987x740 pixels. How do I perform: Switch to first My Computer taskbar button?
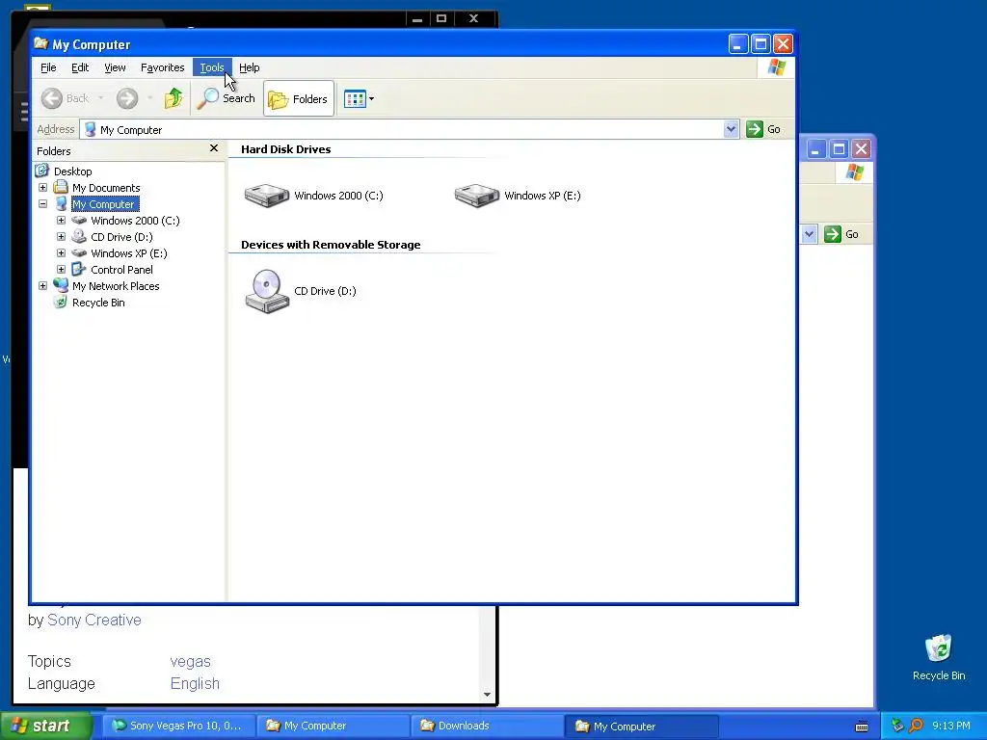(x=333, y=726)
